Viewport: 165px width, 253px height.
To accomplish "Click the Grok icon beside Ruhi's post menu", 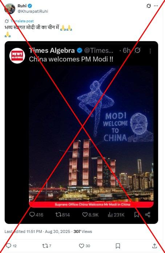I will pyautogui.click(x=149, y=6).
